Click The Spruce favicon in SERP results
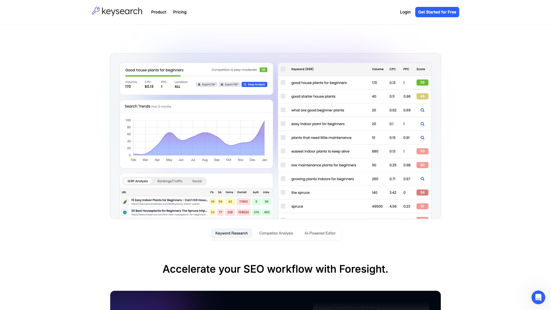 tap(125, 212)
